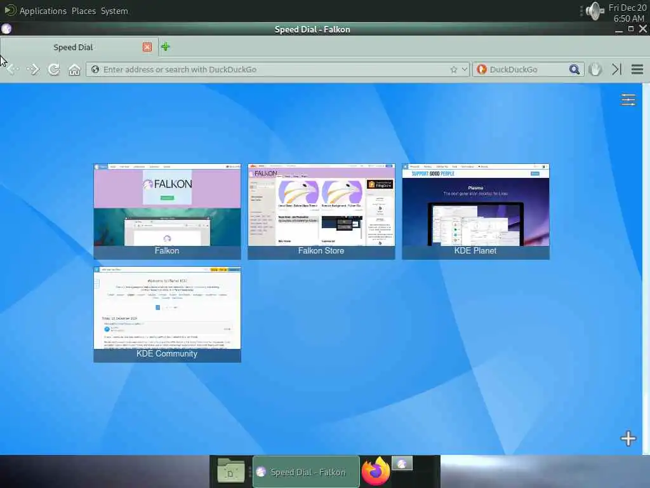Go forward with the forward arrow
650x488 pixels.
tap(33, 69)
